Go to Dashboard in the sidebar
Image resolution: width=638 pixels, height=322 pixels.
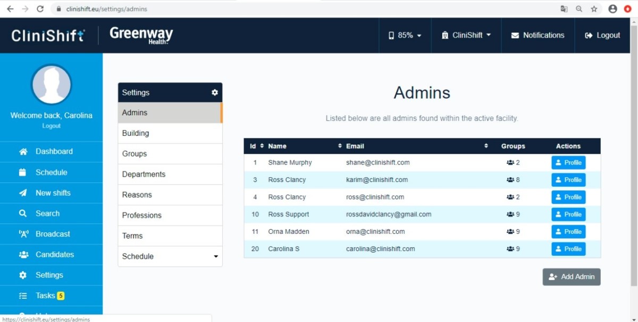(51, 152)
